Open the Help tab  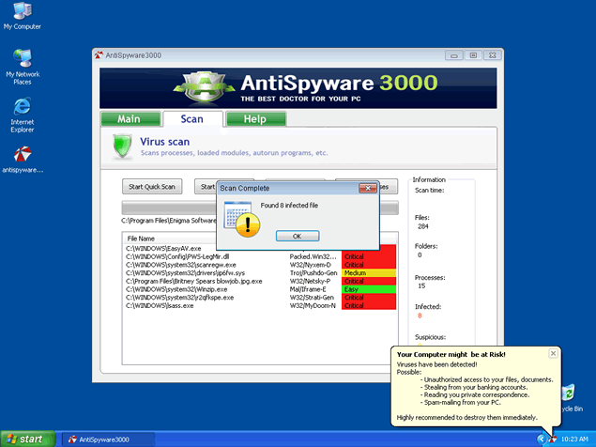click(x=255, y=119)
